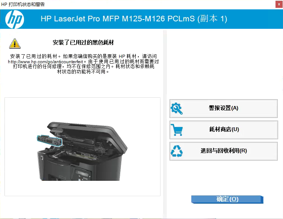Image resolution: width=283 pixels, height=219 pixels.
Task: Click the blue shopping cart icon
Action: tap(177, 130)
